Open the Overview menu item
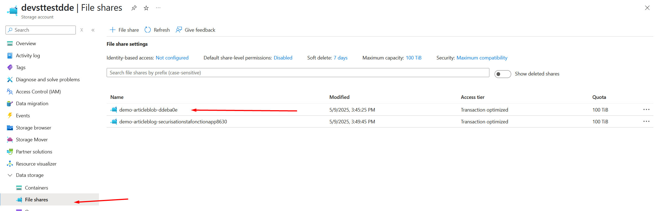This screenshot has width=655, height=211. [x=26, y=44]
